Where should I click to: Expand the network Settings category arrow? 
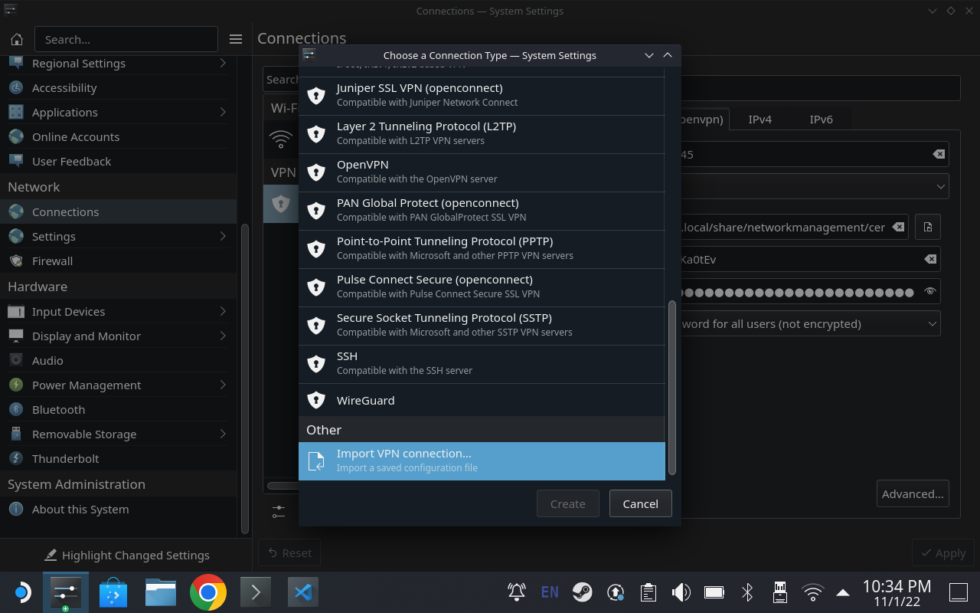pyautogui.click(x=223, y=236)
